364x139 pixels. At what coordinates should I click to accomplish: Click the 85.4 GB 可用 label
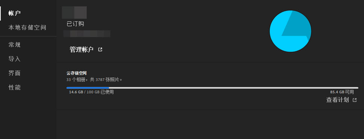(x=342, y=92)
